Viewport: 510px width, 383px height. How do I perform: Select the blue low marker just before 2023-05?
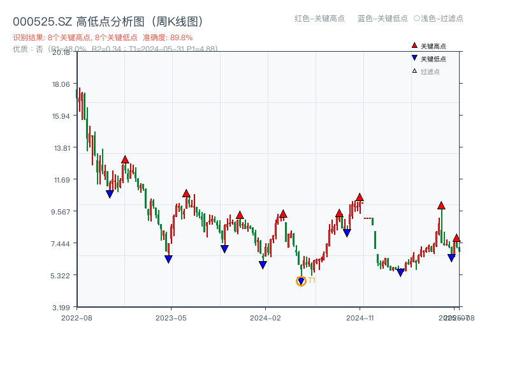coord(168,259)
